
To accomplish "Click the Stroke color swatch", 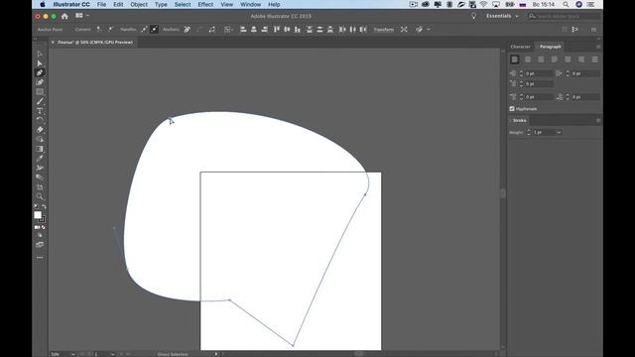I will tap(42, 219).
